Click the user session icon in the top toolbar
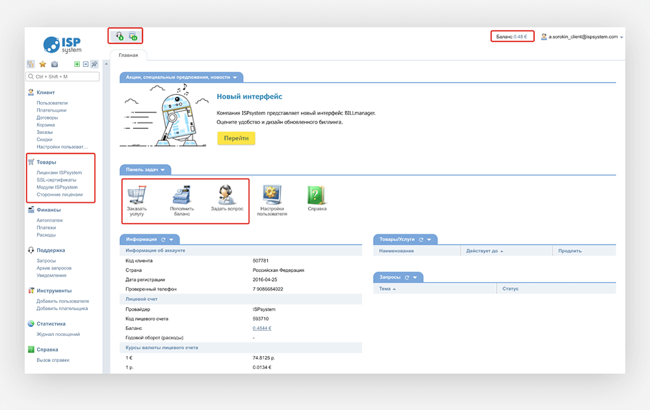The image size is (650, 410). 120,36
